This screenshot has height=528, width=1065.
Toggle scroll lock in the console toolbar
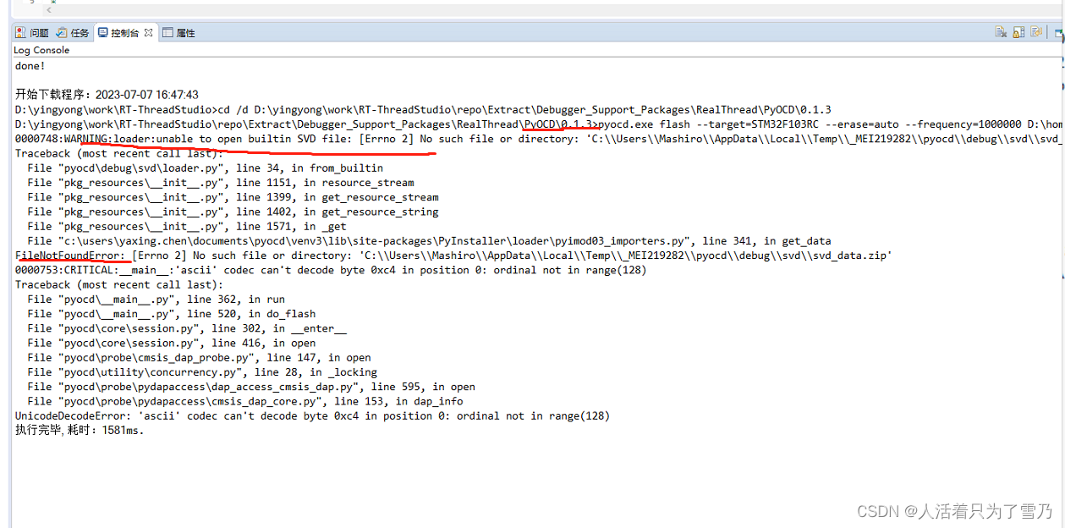1018,31
